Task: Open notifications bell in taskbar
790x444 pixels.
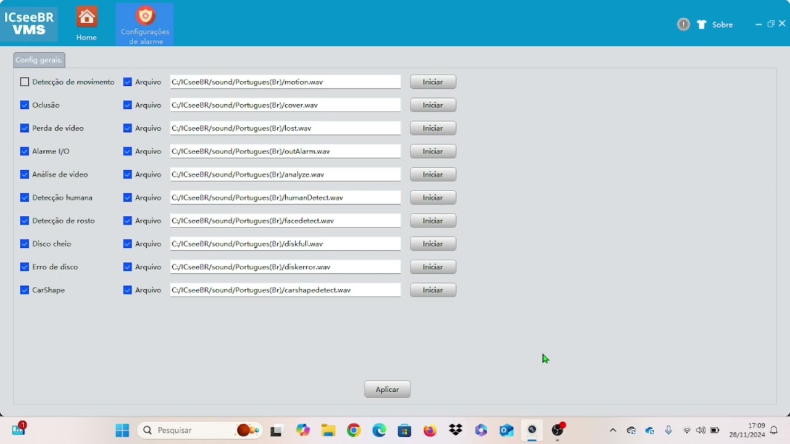Action: click(773, 430)
